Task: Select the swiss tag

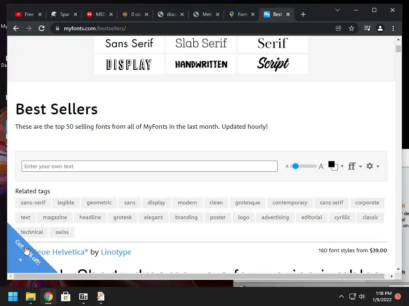Action: (62, 232)
